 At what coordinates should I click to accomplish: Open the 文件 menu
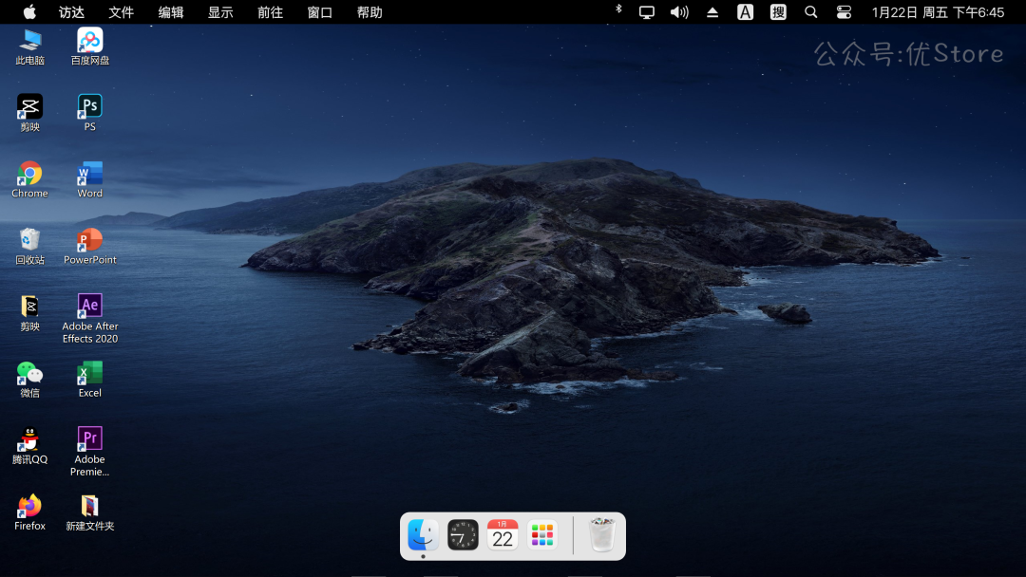tap(121, 11)
